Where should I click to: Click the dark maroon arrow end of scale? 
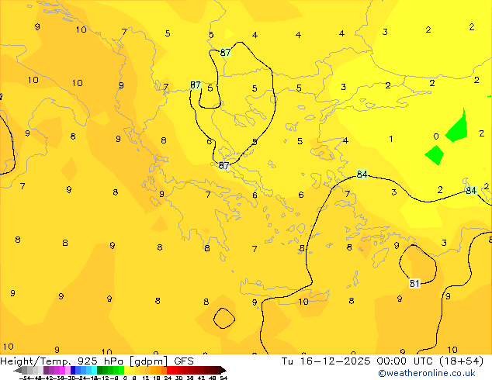(223, 370)
